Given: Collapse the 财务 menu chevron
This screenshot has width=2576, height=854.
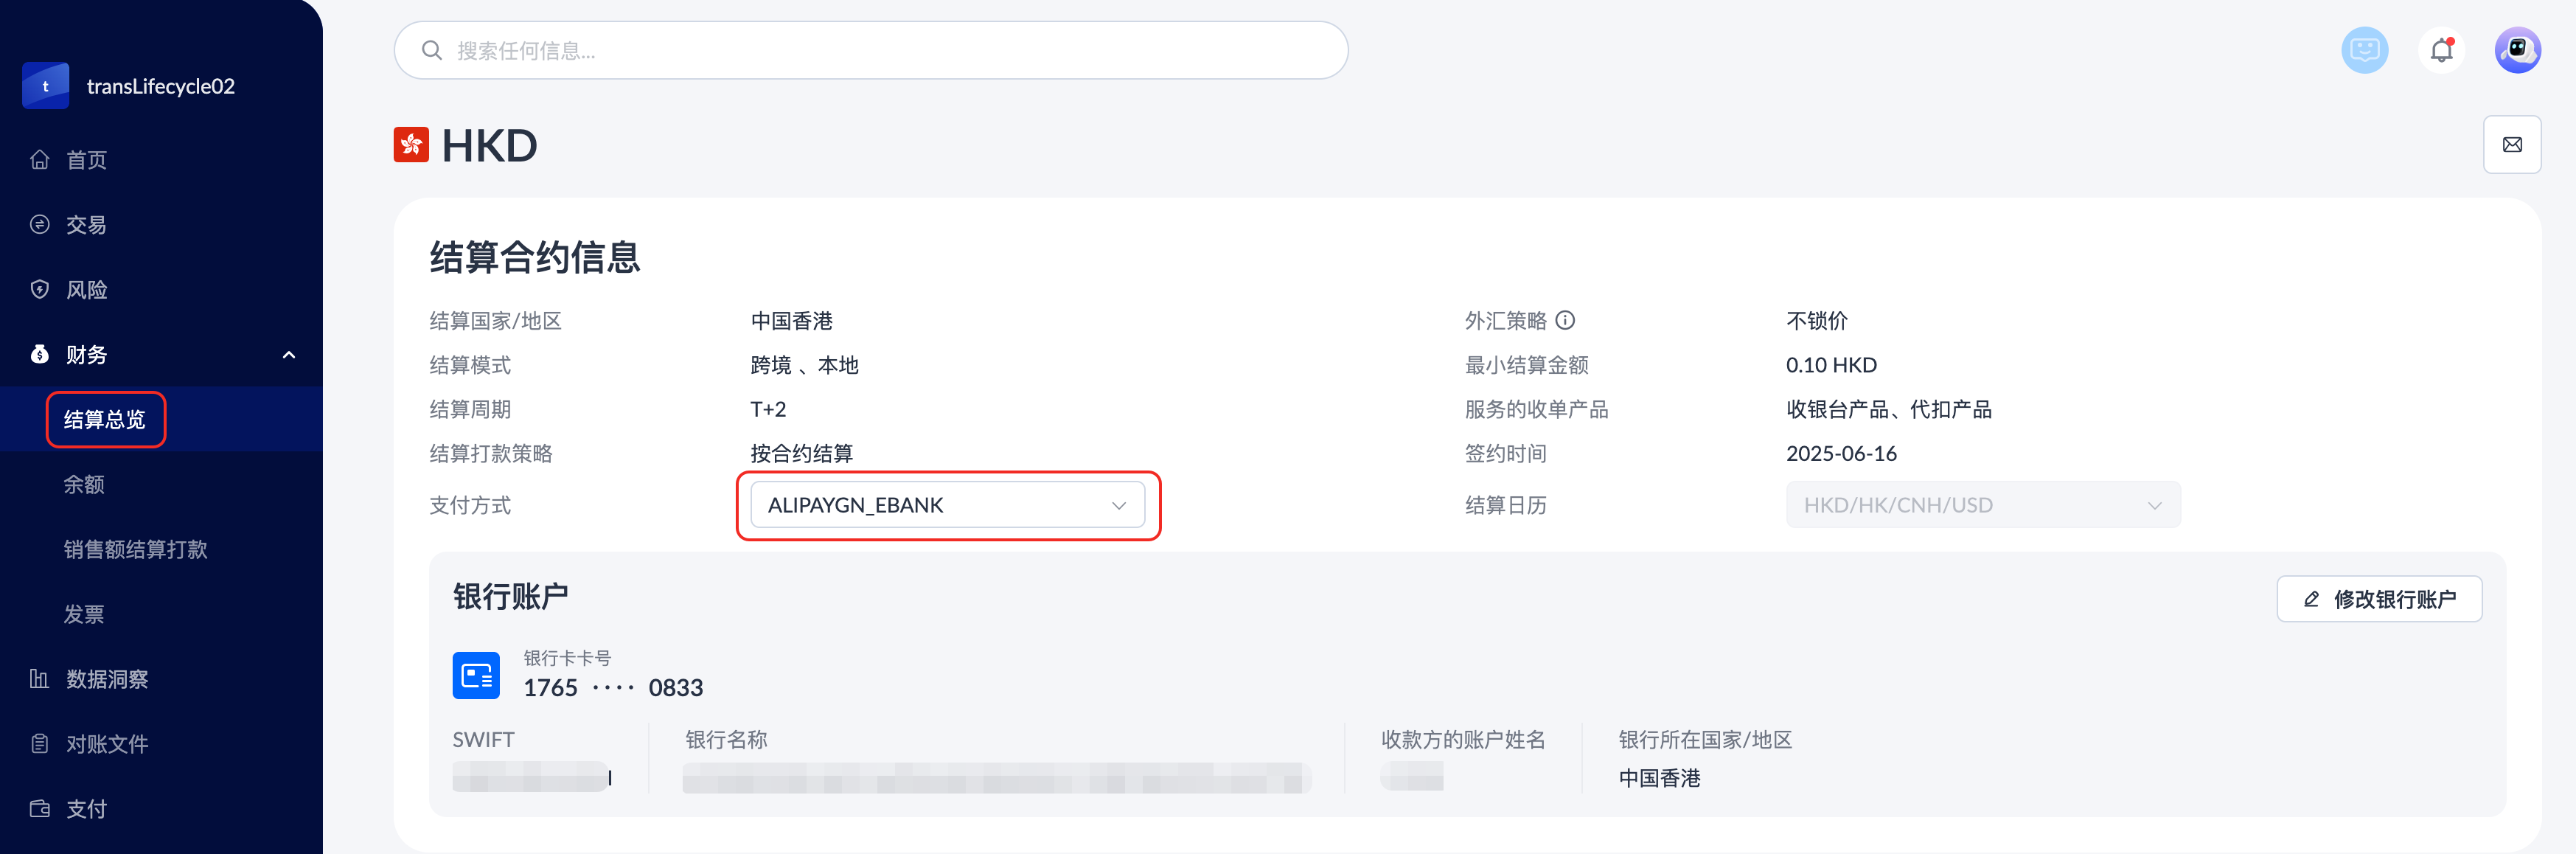Looking at the screenshot, I should tap(289, 355).
